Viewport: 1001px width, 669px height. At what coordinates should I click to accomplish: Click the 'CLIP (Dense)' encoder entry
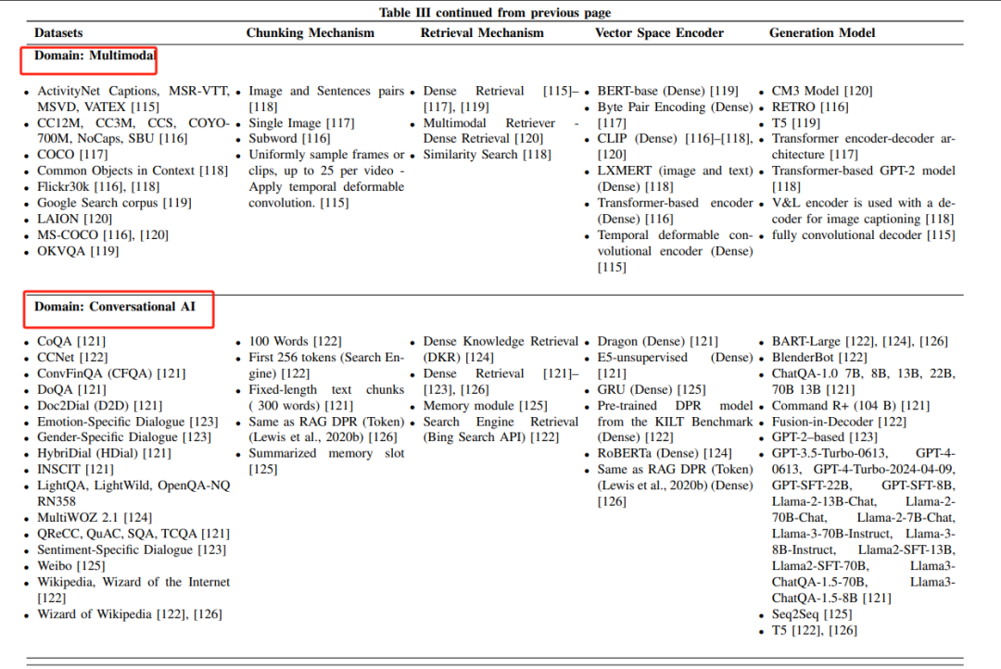(676, 146)
